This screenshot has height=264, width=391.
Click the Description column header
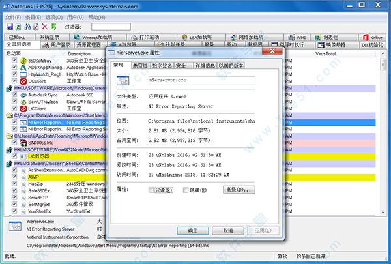(x=79, y=53)
